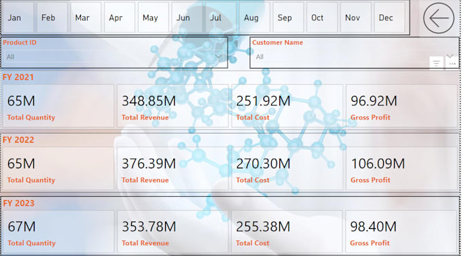Filter data by Jul
This screenshot has width=462, height=256.
[221, 18]
